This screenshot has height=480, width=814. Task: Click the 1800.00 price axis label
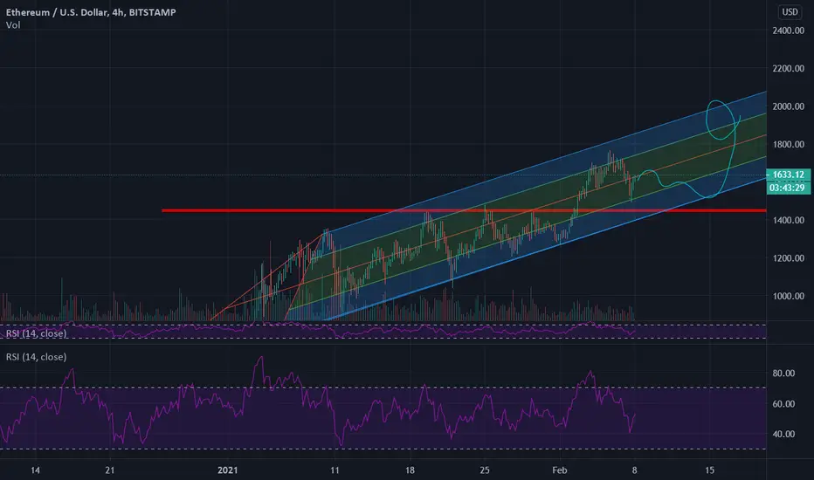coord(788,144)
